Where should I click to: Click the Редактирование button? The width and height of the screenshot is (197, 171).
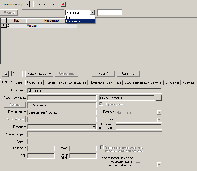[39, 74]
